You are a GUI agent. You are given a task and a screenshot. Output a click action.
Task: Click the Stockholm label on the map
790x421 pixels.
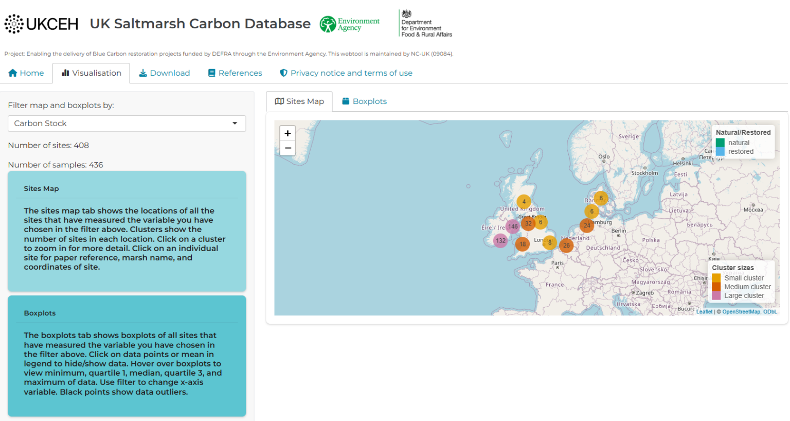(x=644, y=173)
